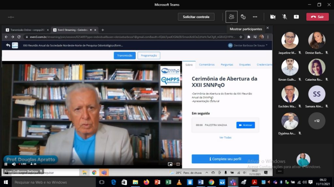The height and width of the screenshot is (187, 334).
Task: Select Jaqueline M. participant avatar
Action: (x=290, y=40)
